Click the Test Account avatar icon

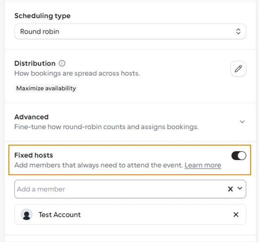27,215
